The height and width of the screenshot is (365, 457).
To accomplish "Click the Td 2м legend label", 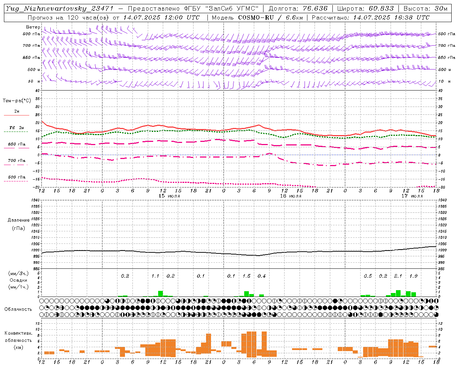I will point(16,128).
